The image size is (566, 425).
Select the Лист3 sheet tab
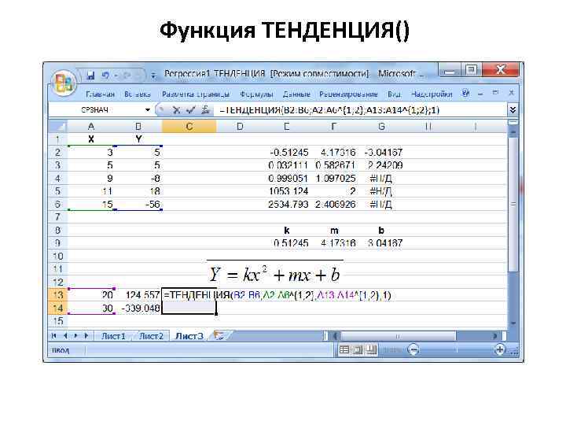pyautogui.click(x=189, y=336)
